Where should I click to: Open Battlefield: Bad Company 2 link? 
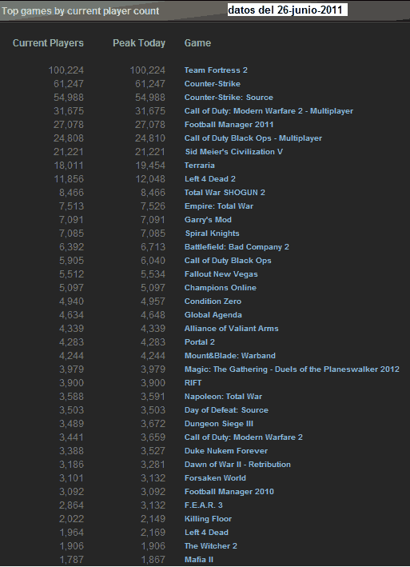[237, 247]
